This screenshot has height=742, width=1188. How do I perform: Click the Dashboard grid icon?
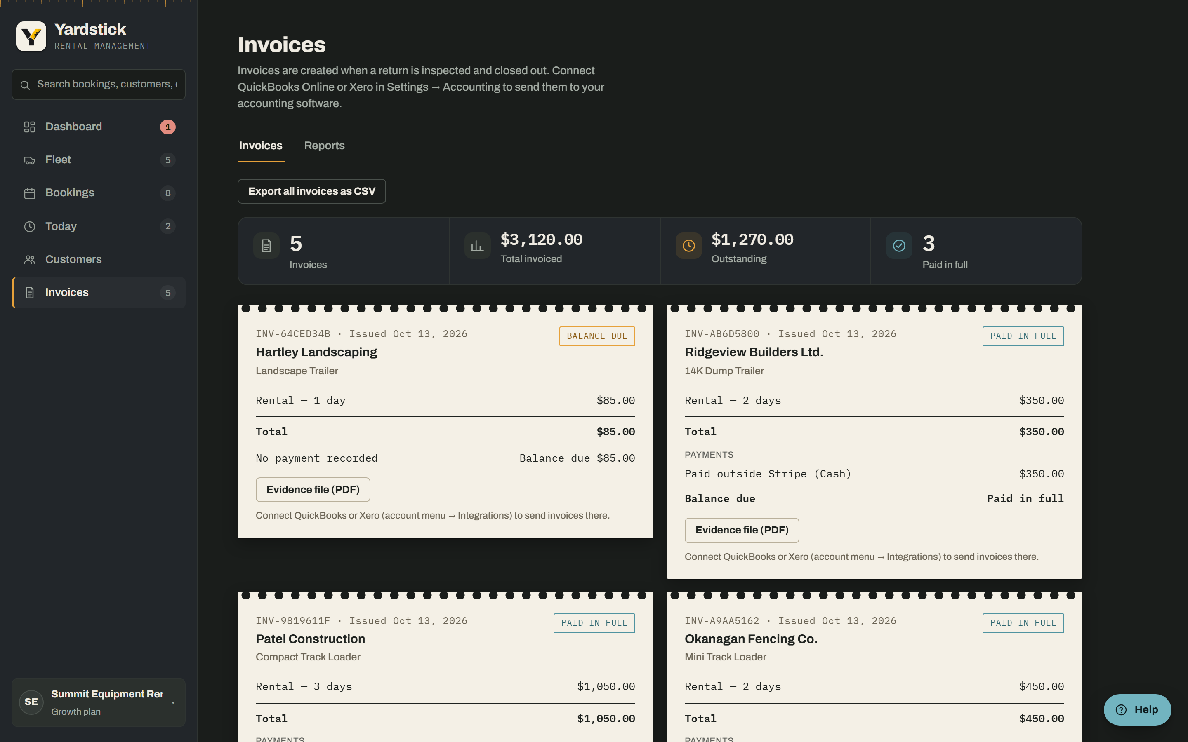tap(29, 127)
